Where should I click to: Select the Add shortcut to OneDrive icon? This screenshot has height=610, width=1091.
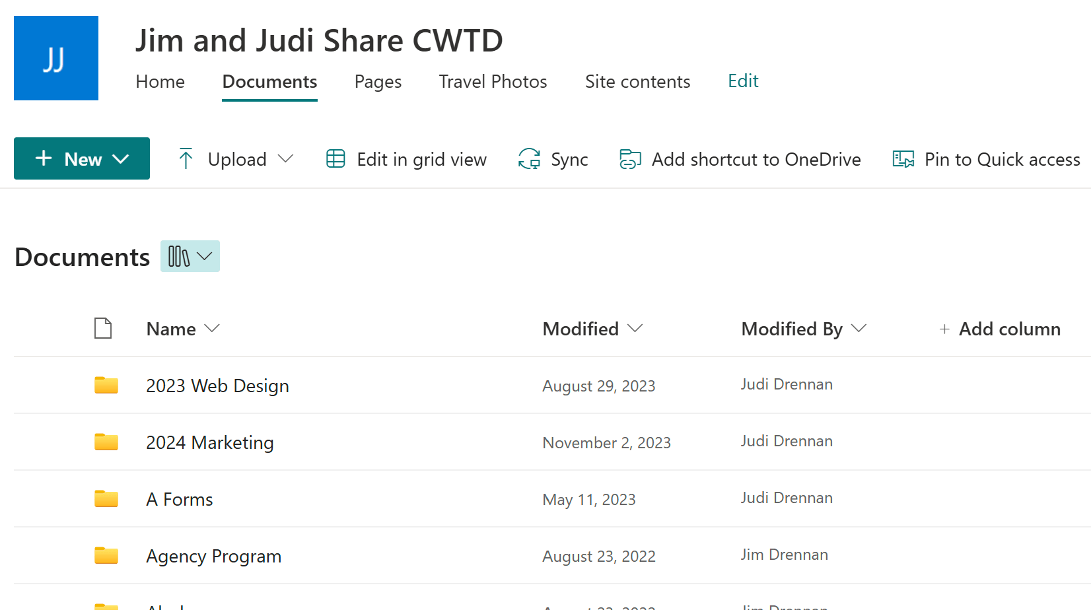[x=629, y=158]
